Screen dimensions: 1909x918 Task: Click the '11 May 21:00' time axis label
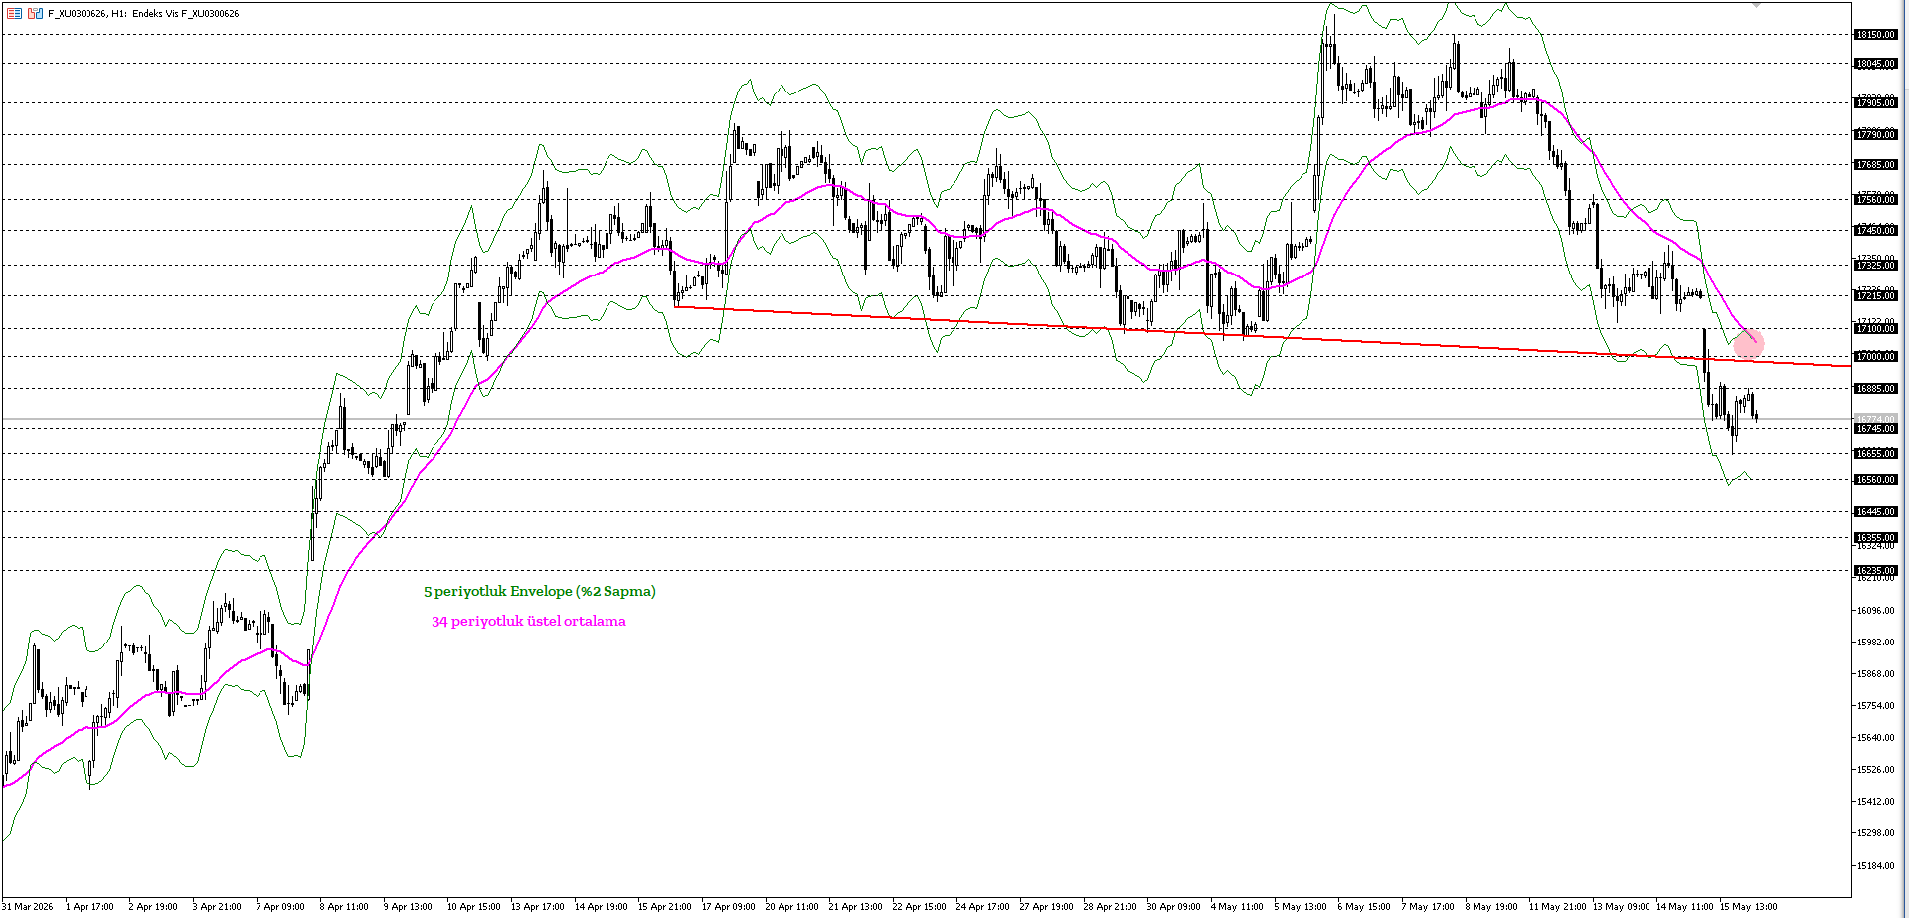1557,907
